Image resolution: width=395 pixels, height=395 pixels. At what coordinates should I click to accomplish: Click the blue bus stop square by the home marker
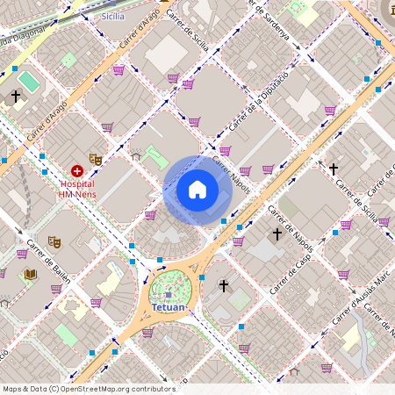(x=224, y=221)
